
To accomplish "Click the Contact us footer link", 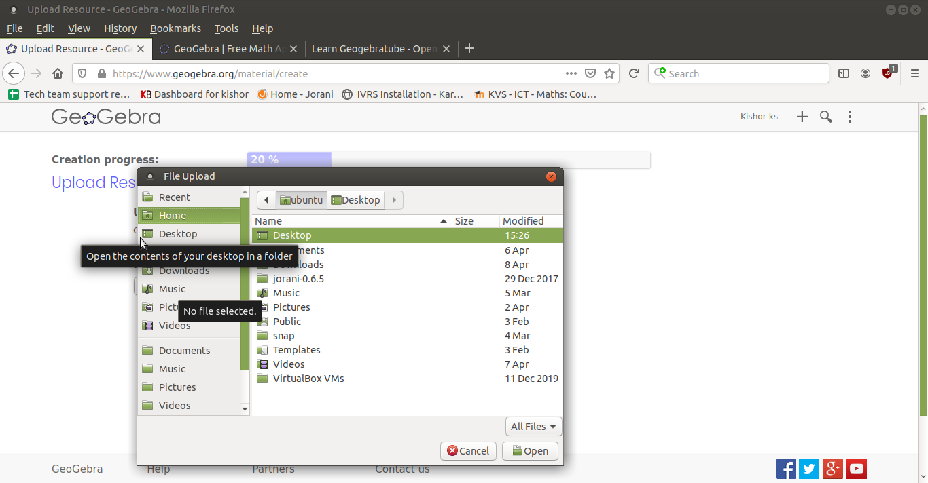I will click(402, 469).
